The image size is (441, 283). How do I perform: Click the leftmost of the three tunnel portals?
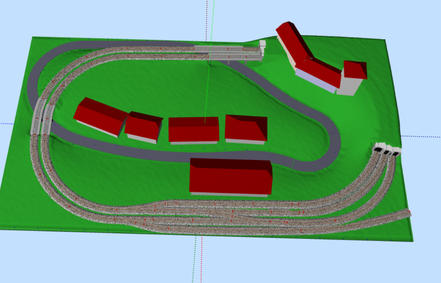coord(379,148)
